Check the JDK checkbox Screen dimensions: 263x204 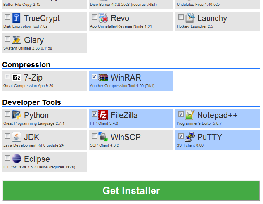click(x=7, y=136)
